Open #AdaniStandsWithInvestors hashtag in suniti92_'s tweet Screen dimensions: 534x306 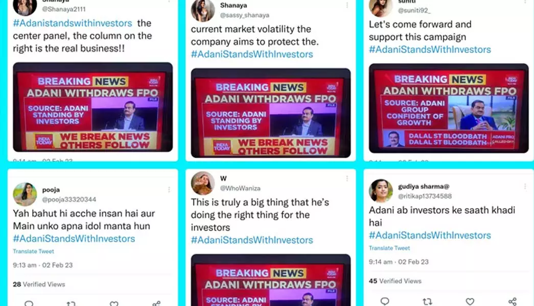tap(430, 49)
